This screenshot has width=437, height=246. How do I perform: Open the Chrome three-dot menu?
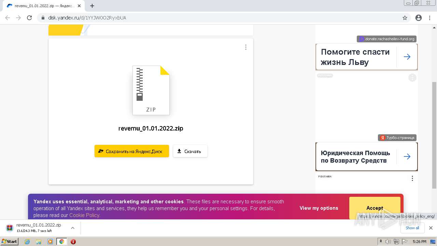(429, 18)
